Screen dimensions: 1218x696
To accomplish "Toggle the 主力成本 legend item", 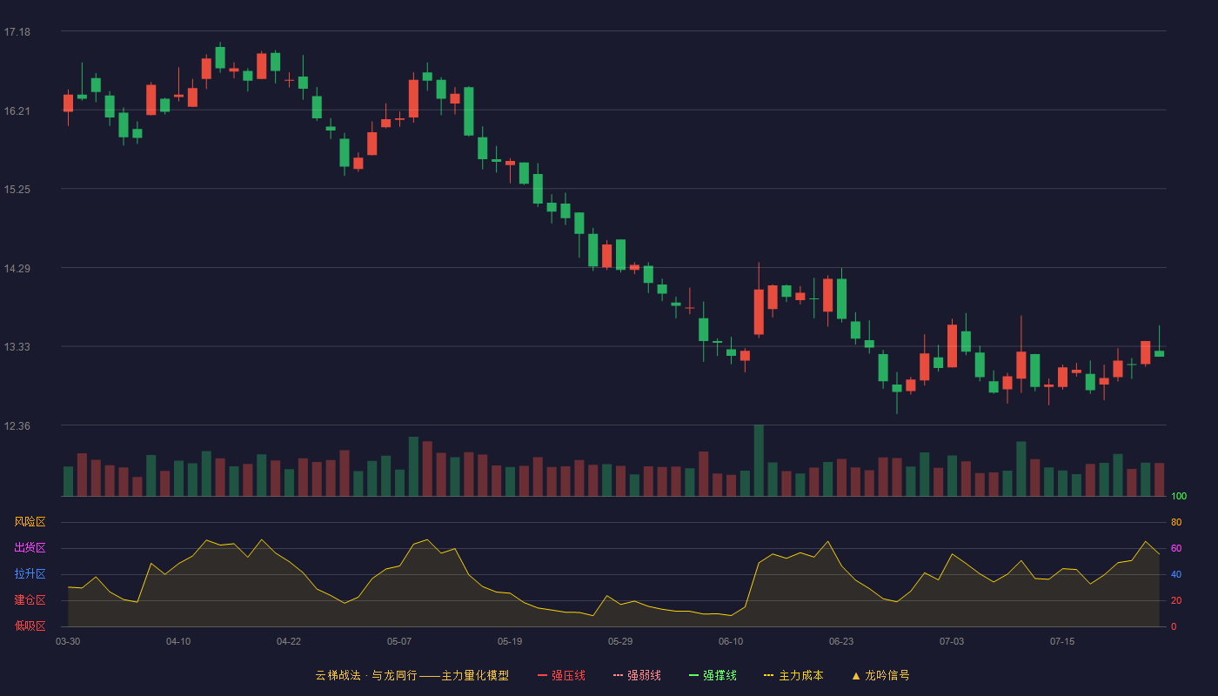I will (x=793, y=675).
